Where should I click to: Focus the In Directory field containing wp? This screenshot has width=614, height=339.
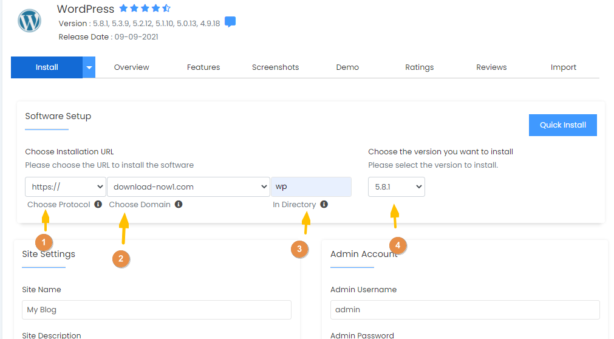(311, 187)
